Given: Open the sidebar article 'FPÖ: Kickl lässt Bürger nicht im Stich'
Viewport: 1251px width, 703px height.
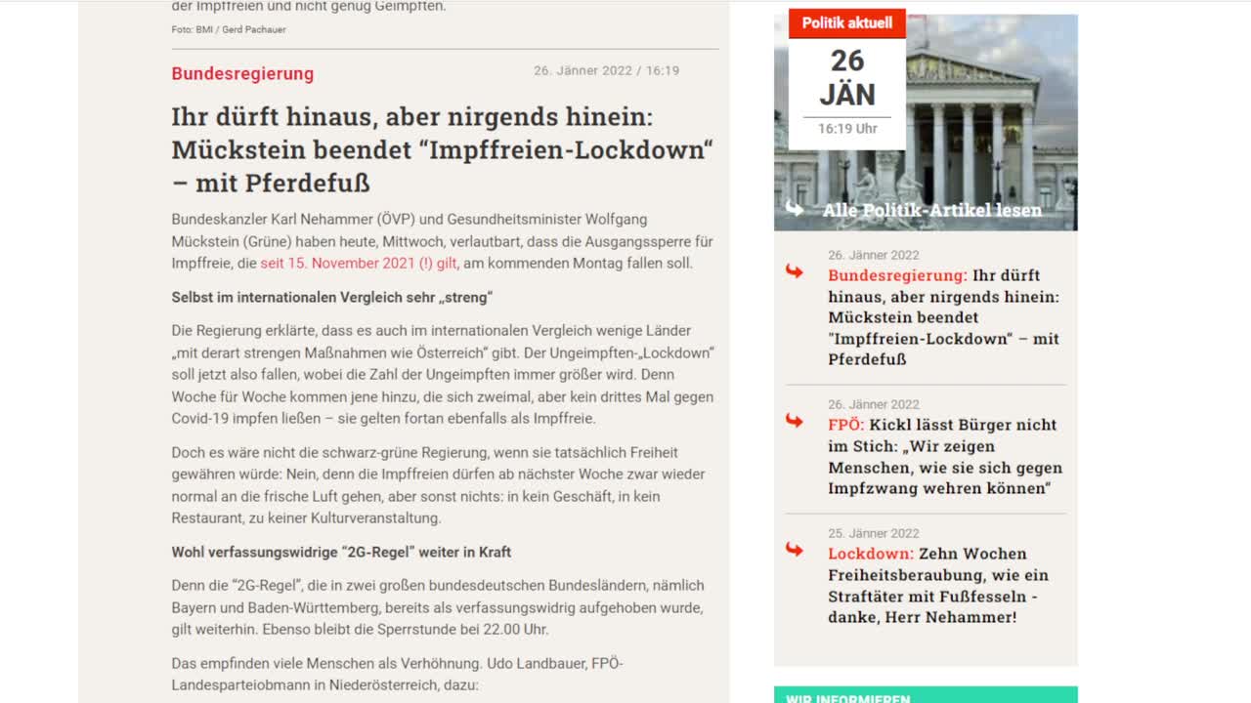Looking at the screenshot, I should tap(945, 456).
